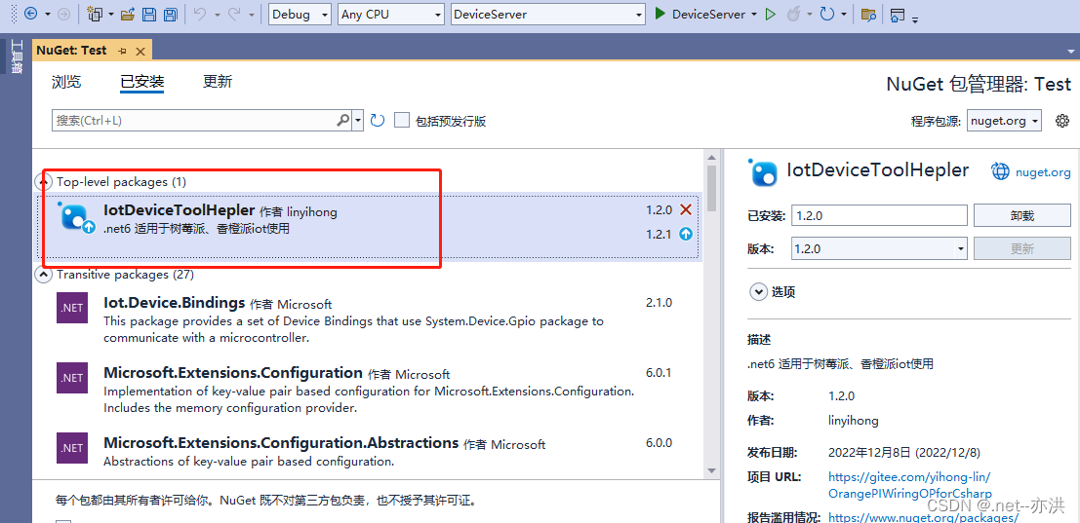The image size is (1080, 523).
Task: Click the package list scroll up arrow
Action: point(712,157)
